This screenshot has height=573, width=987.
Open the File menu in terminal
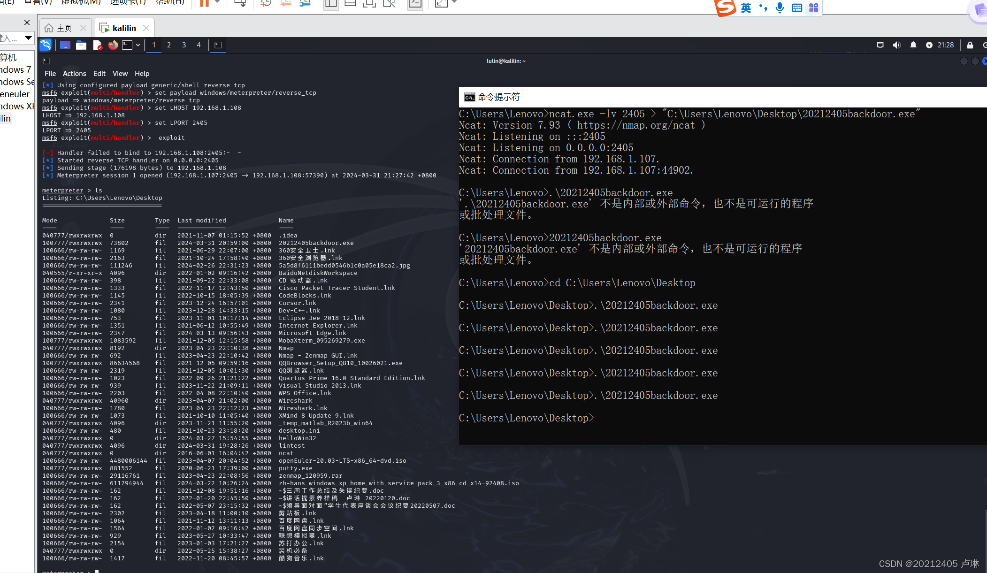point(50,74)
